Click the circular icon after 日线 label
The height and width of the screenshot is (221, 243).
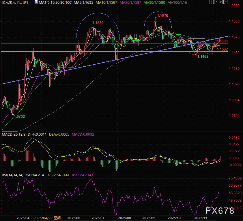31,3
